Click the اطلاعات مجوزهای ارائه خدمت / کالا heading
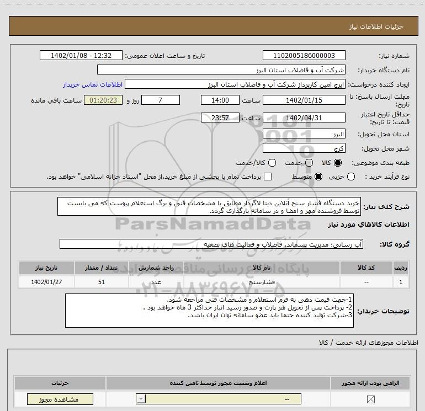This screenshot has width=425, height=411. (x=368, y=343)
